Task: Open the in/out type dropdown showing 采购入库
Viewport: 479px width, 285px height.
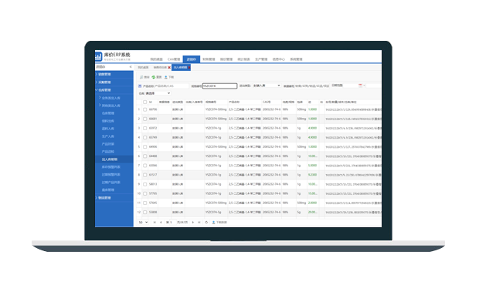Action: 267,85
